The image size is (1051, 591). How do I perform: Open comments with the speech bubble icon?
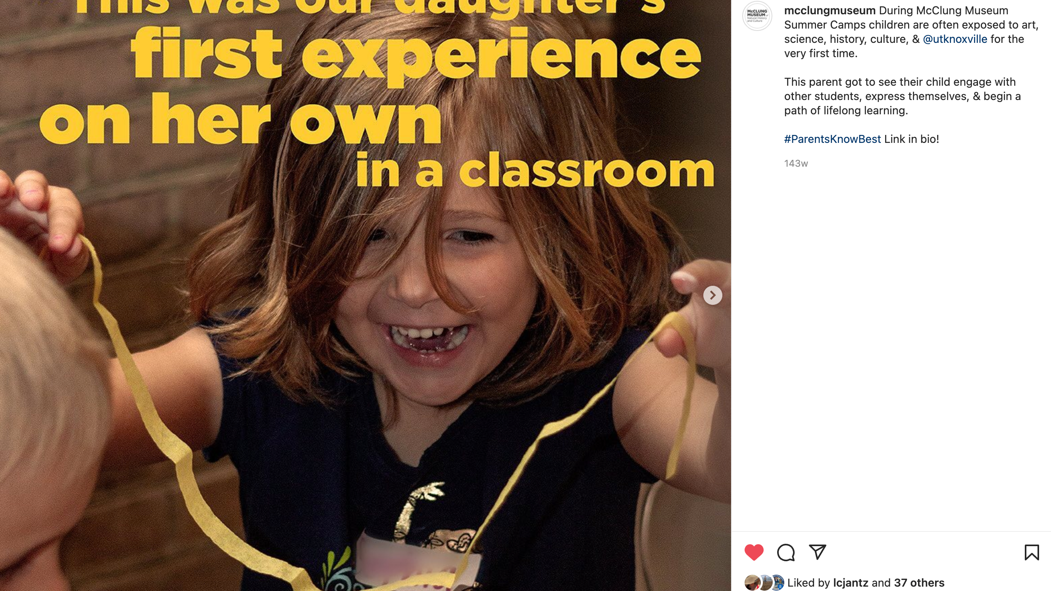point(785,552)
